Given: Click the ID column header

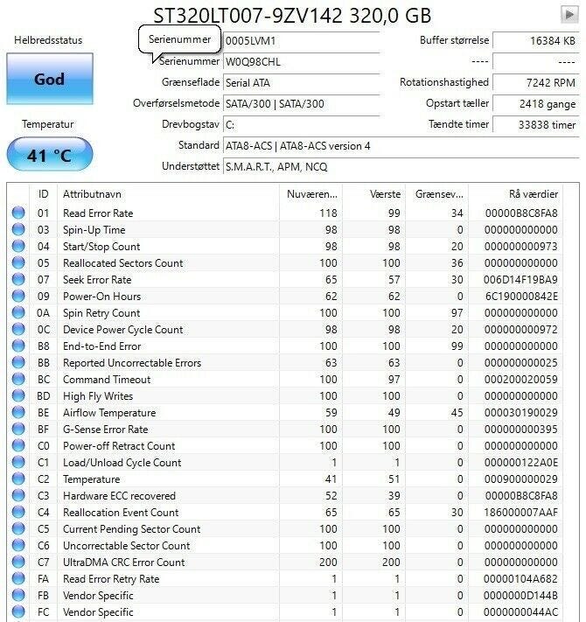Looking at the screenshot, I should tap(44, 193).
